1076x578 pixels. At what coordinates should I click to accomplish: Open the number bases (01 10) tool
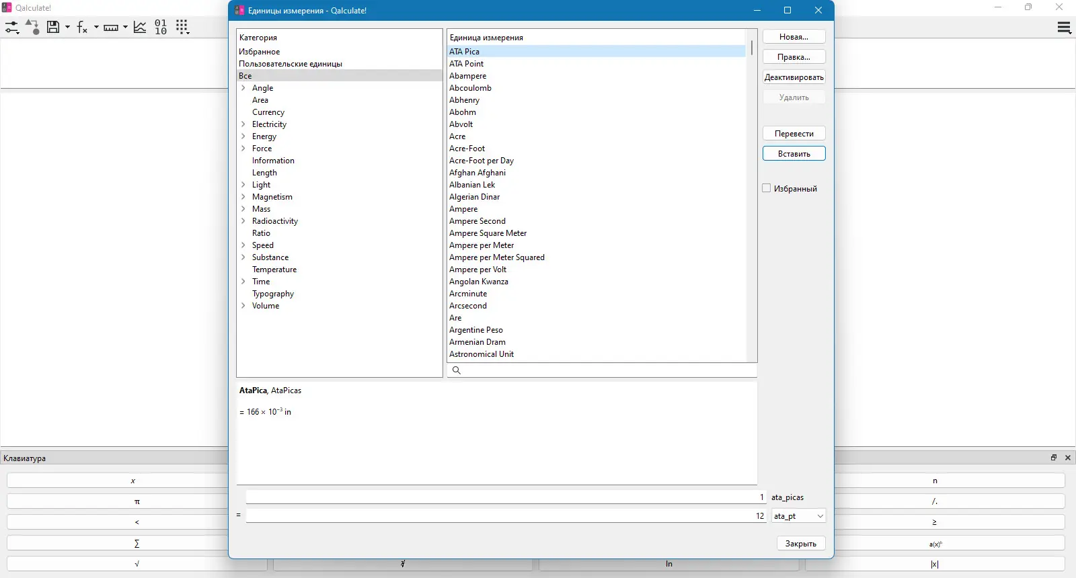point(161,27)
